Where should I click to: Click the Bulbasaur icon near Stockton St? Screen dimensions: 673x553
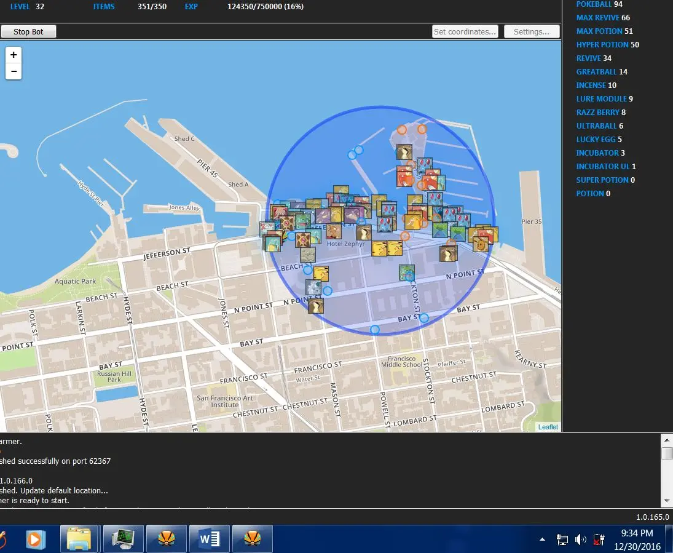coord(406,272)
